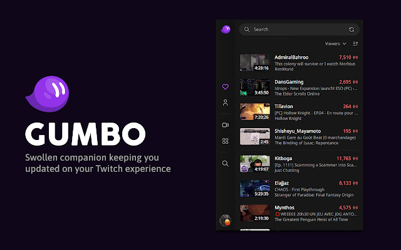The height and width of the screenshot is (250, 401).
Task: Select the DansGaming channel name
Action: pos(289,82)
